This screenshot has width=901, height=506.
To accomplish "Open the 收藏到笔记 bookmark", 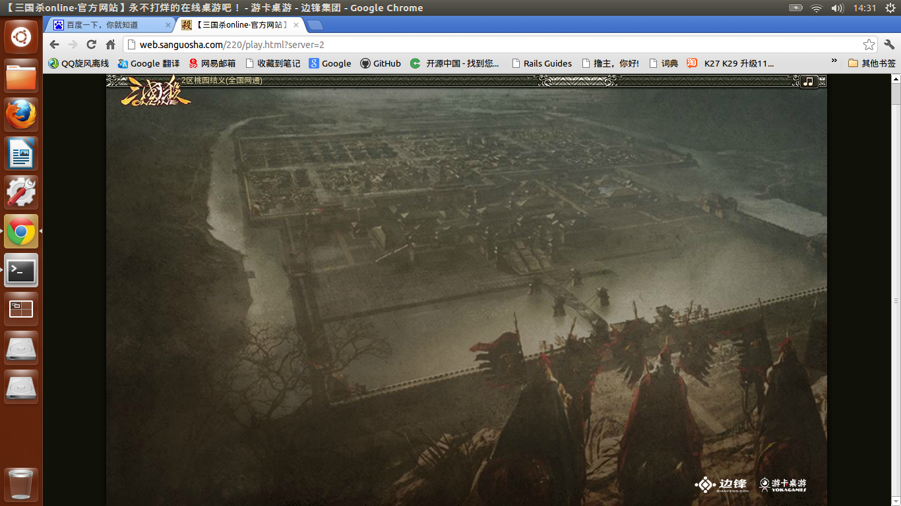I will coord(272,63).
